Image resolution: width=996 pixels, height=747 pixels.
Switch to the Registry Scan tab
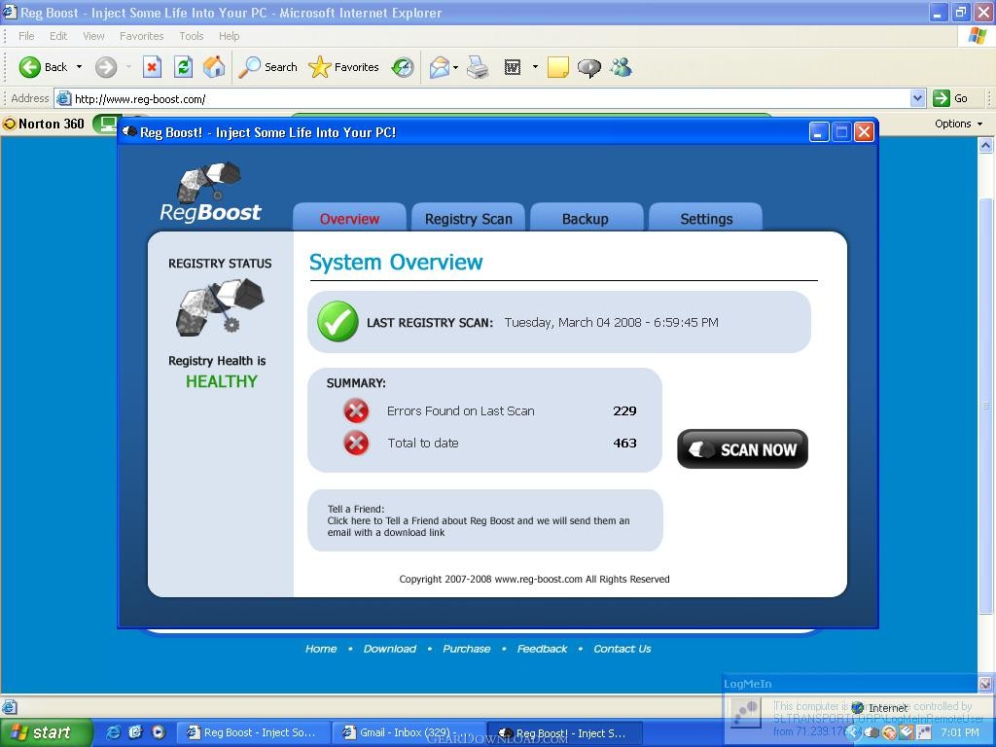468,218
